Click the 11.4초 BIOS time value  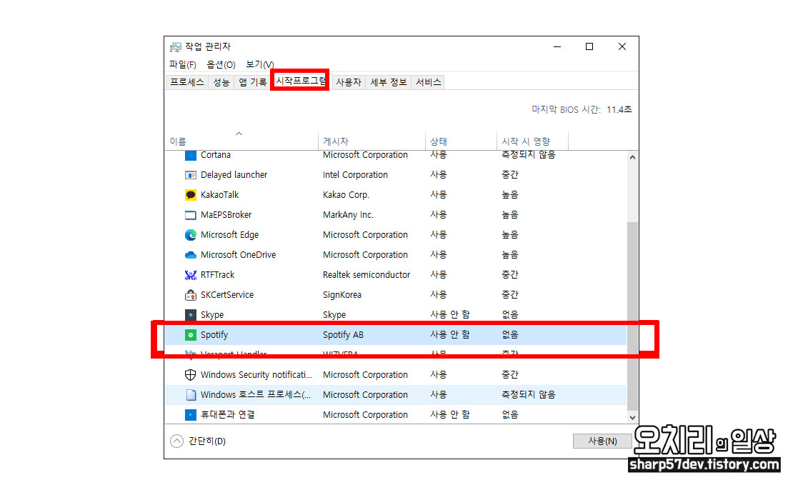(619, 109)
